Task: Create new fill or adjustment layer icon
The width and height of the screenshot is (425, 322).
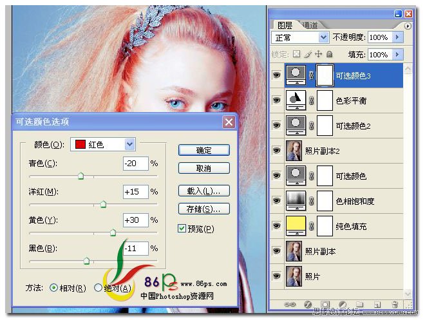Action: tap(343, 305)
